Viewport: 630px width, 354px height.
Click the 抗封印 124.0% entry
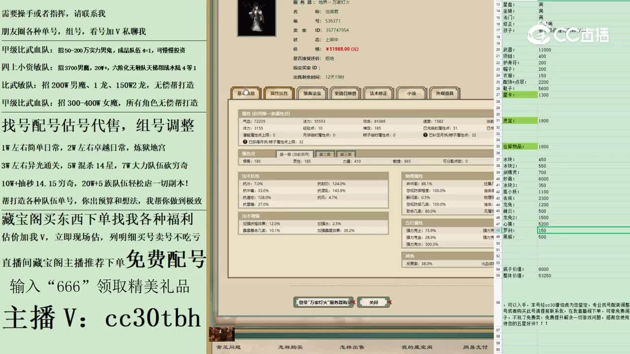pyautogui.click(x=331, y=184)
